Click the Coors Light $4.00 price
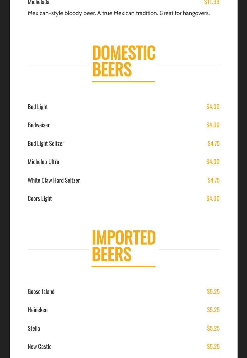Image resolution: width=247 pixels, height=358 pixels. coord(213,198)
